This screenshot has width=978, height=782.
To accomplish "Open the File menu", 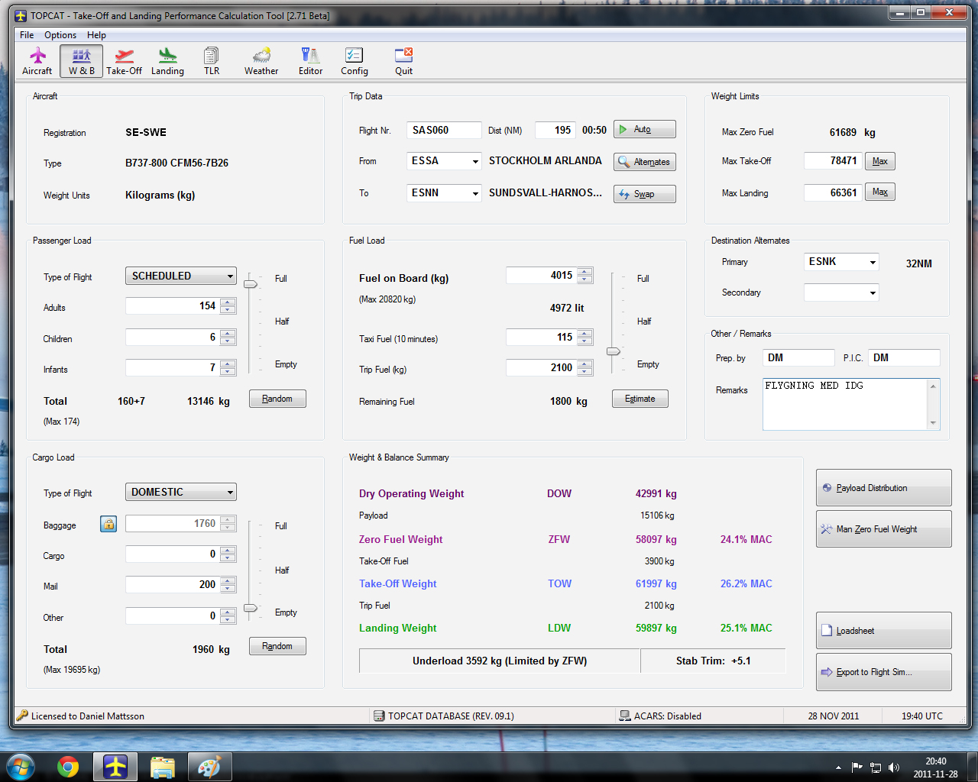I will (x=27, y=35).
